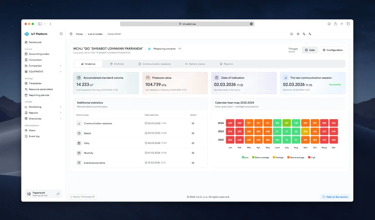The width and height of the screenshot is (375, 220).
Task: Switch language using the translation icon
Action: 310,34
